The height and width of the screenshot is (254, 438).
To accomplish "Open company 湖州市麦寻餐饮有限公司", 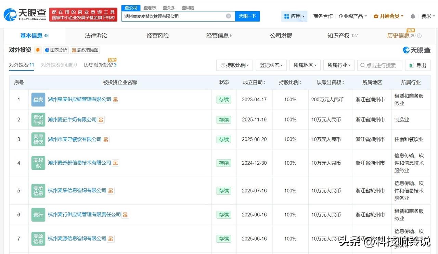I will point(75,139).
